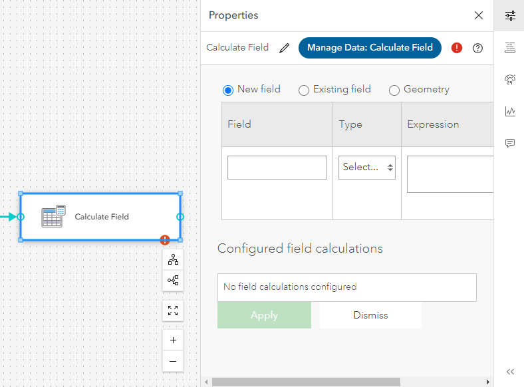524x387 pixels.
Task: Click Manage Data: Calculate Field button
Action: [370, 48]
